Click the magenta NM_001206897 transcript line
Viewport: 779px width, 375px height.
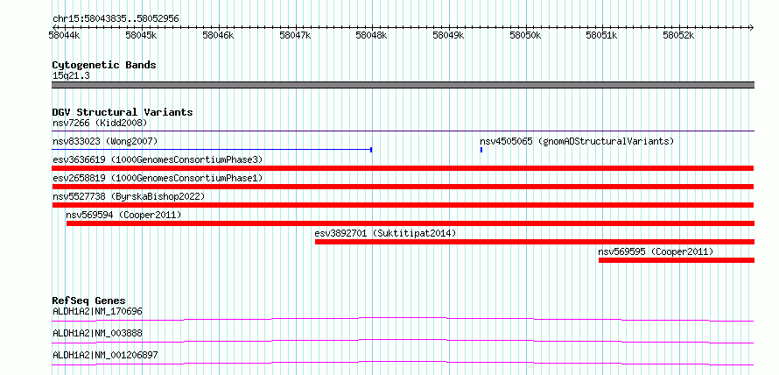click(x=403, y=363)
